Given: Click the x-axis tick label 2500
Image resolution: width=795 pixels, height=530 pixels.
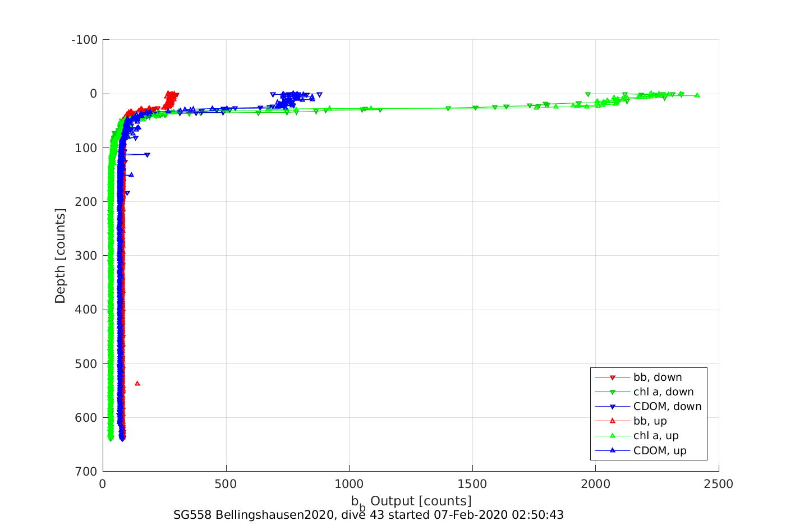Looking at the screenshot, I should coord(719,484).
